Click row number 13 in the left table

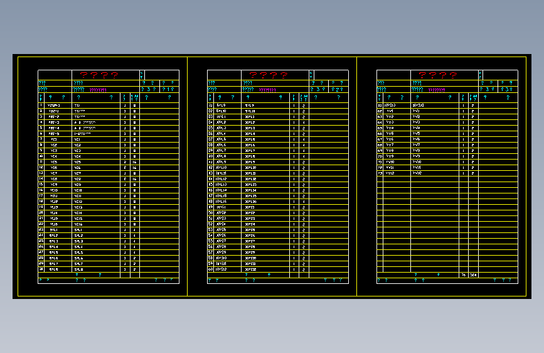[41, 173]
